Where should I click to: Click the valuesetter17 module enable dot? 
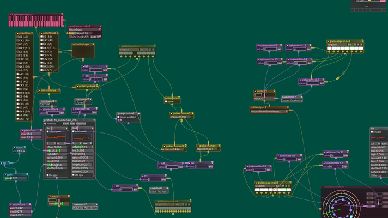tap(300, 80)
